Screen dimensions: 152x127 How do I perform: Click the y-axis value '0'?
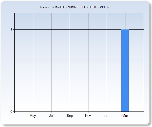coord(11,112)
